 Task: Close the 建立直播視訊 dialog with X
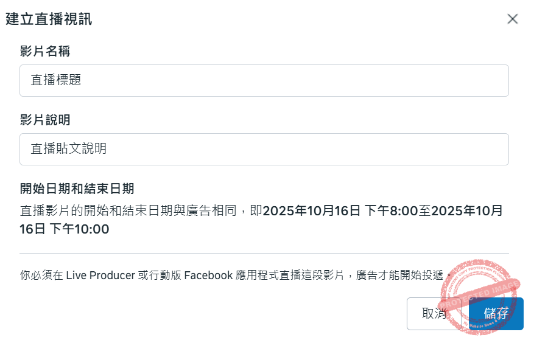coord(513,19)
